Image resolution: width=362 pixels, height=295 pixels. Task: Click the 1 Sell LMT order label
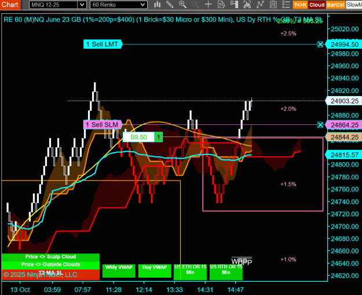(x=103, y=45)
